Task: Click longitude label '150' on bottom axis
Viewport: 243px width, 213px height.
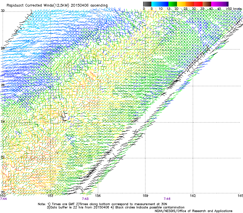Action: tap(3, 196)
